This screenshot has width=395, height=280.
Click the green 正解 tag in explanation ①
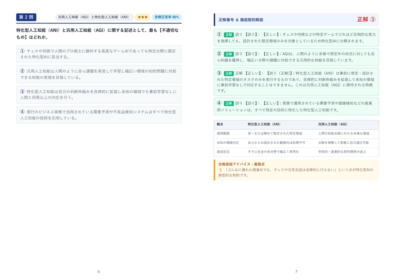229,35
